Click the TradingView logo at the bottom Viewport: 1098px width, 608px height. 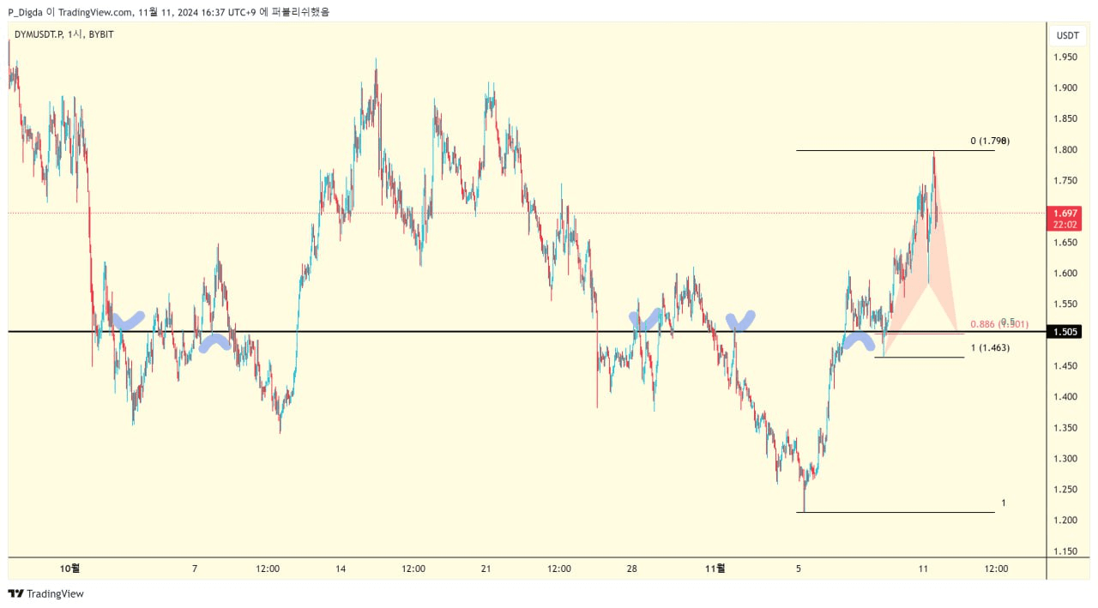click(x=45, y=593)
